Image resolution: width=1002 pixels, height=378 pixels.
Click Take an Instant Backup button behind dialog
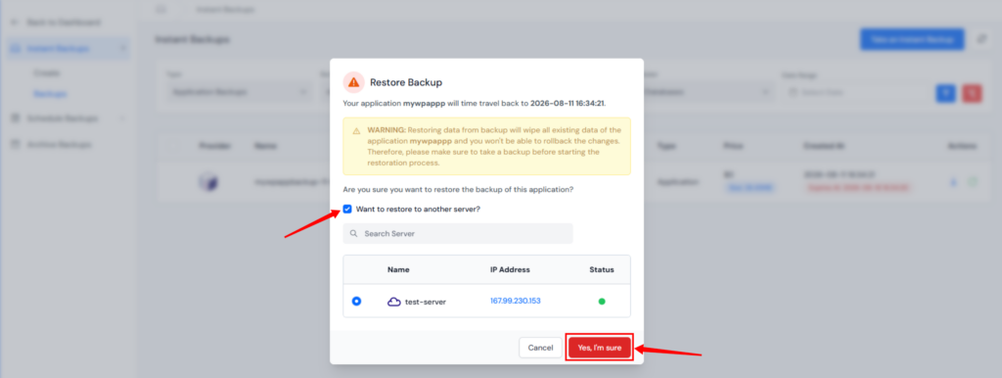(912, 39)
